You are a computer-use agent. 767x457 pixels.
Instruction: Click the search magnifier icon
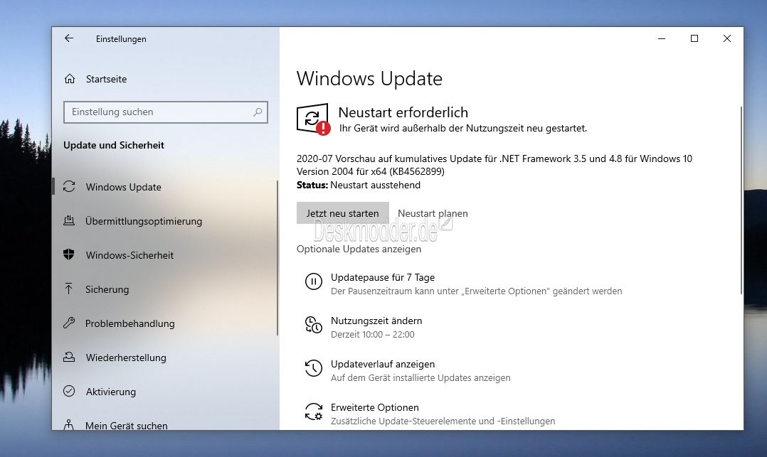258,112
